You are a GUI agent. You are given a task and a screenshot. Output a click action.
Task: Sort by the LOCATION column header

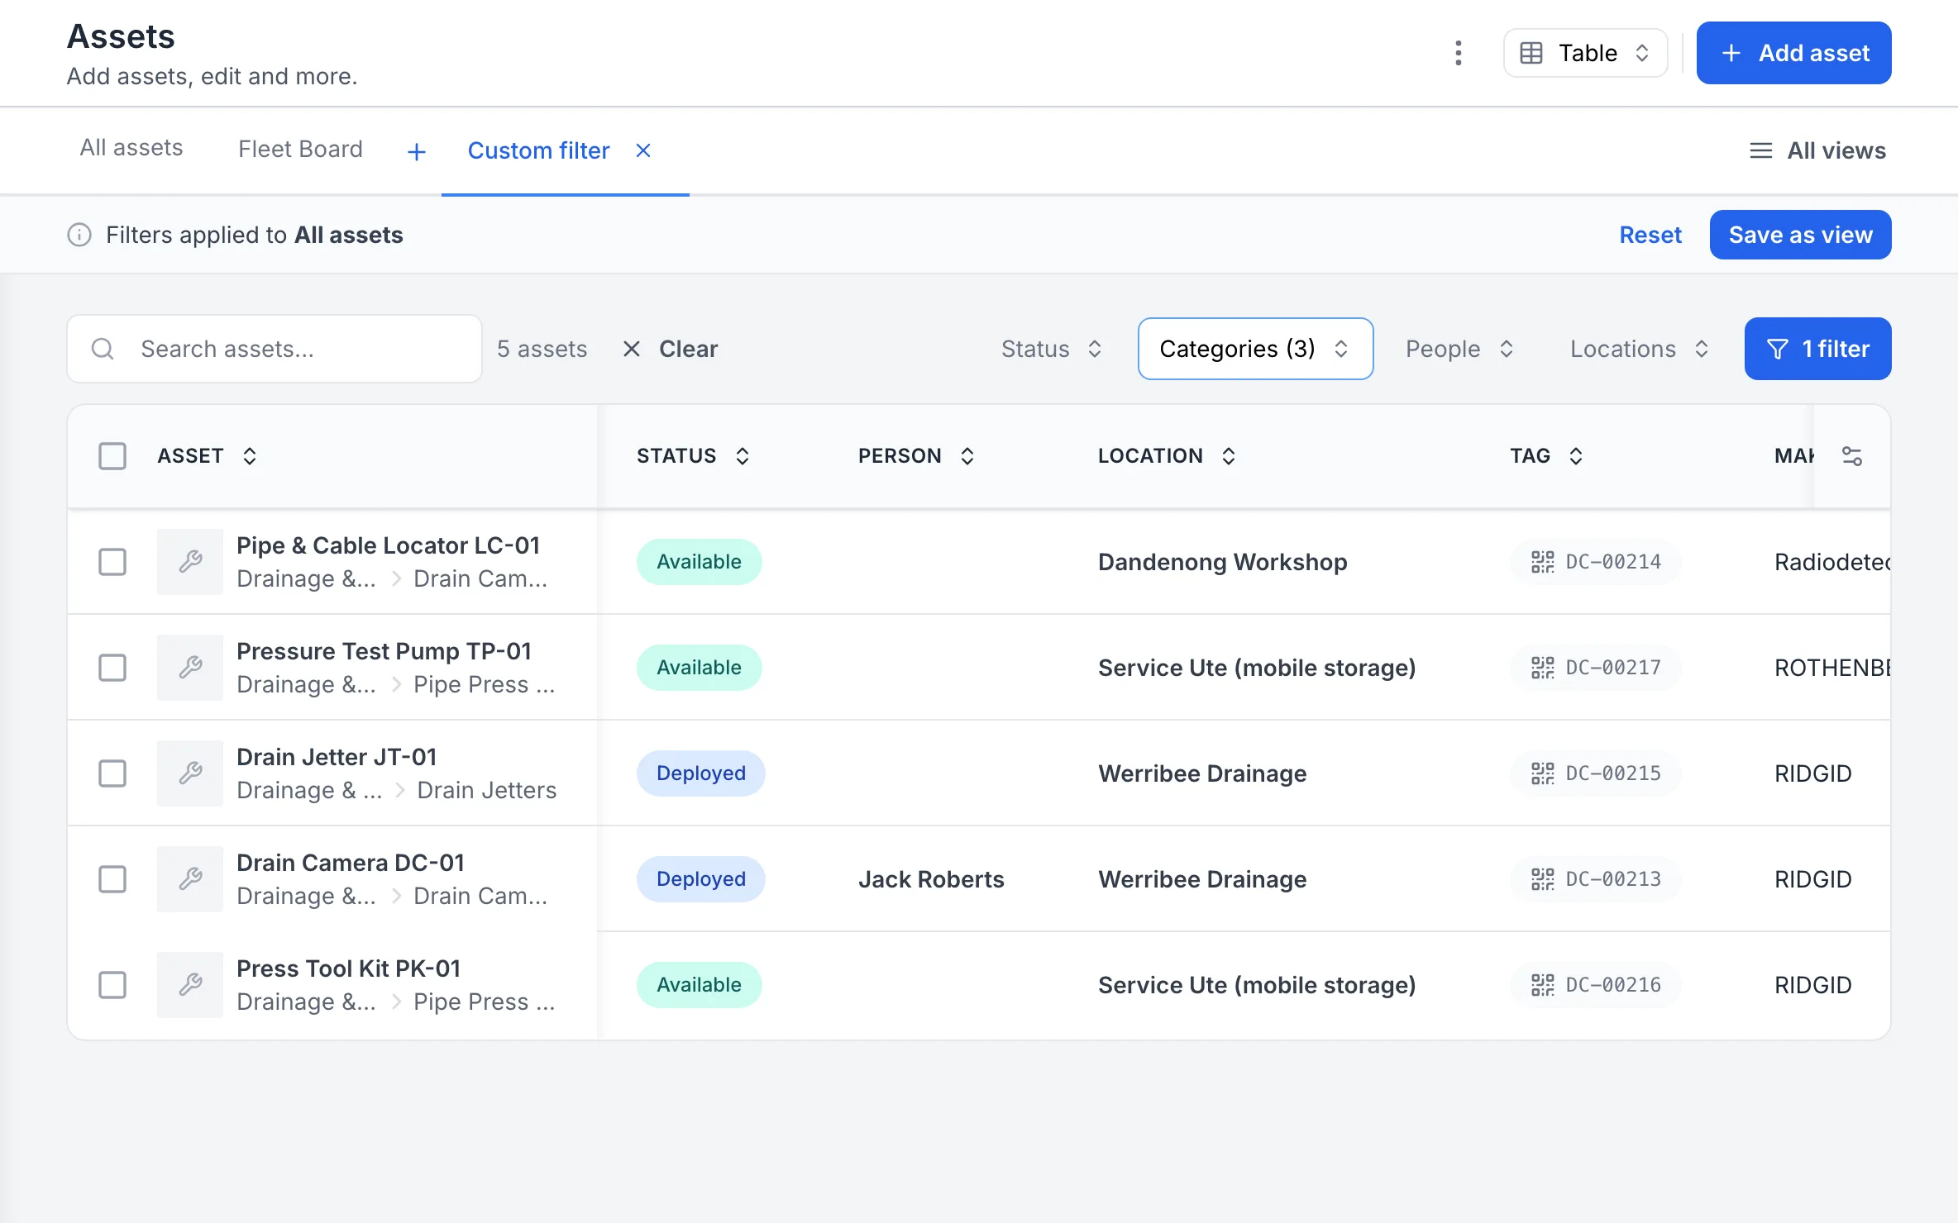(1167, 455)
